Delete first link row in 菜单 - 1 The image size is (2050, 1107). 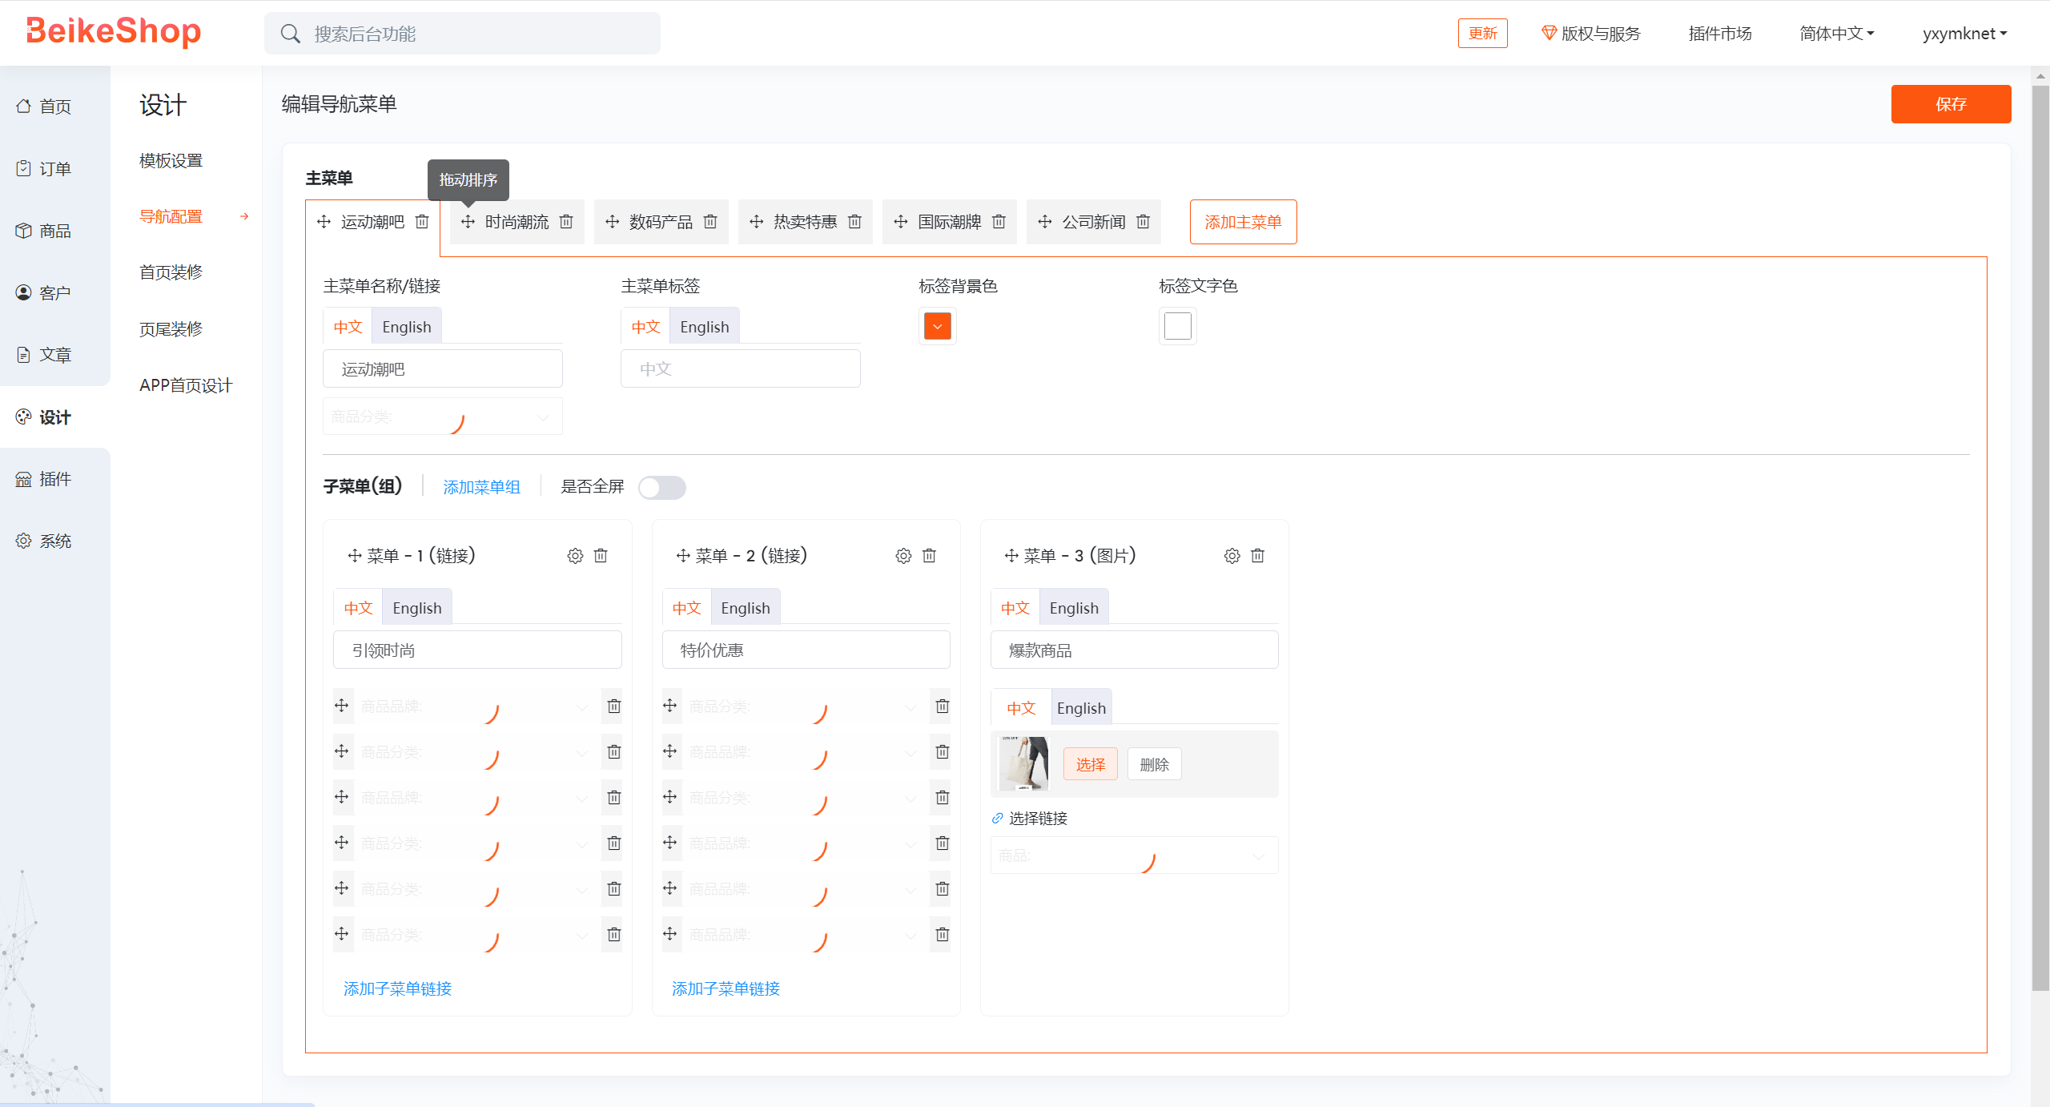click(x=614, y=706)
